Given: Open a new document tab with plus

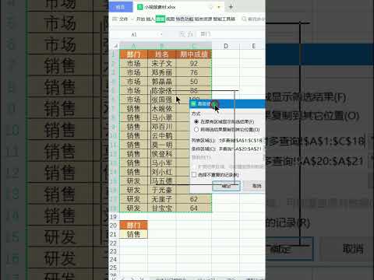Looking at the screenshot, I should [231, 7].
